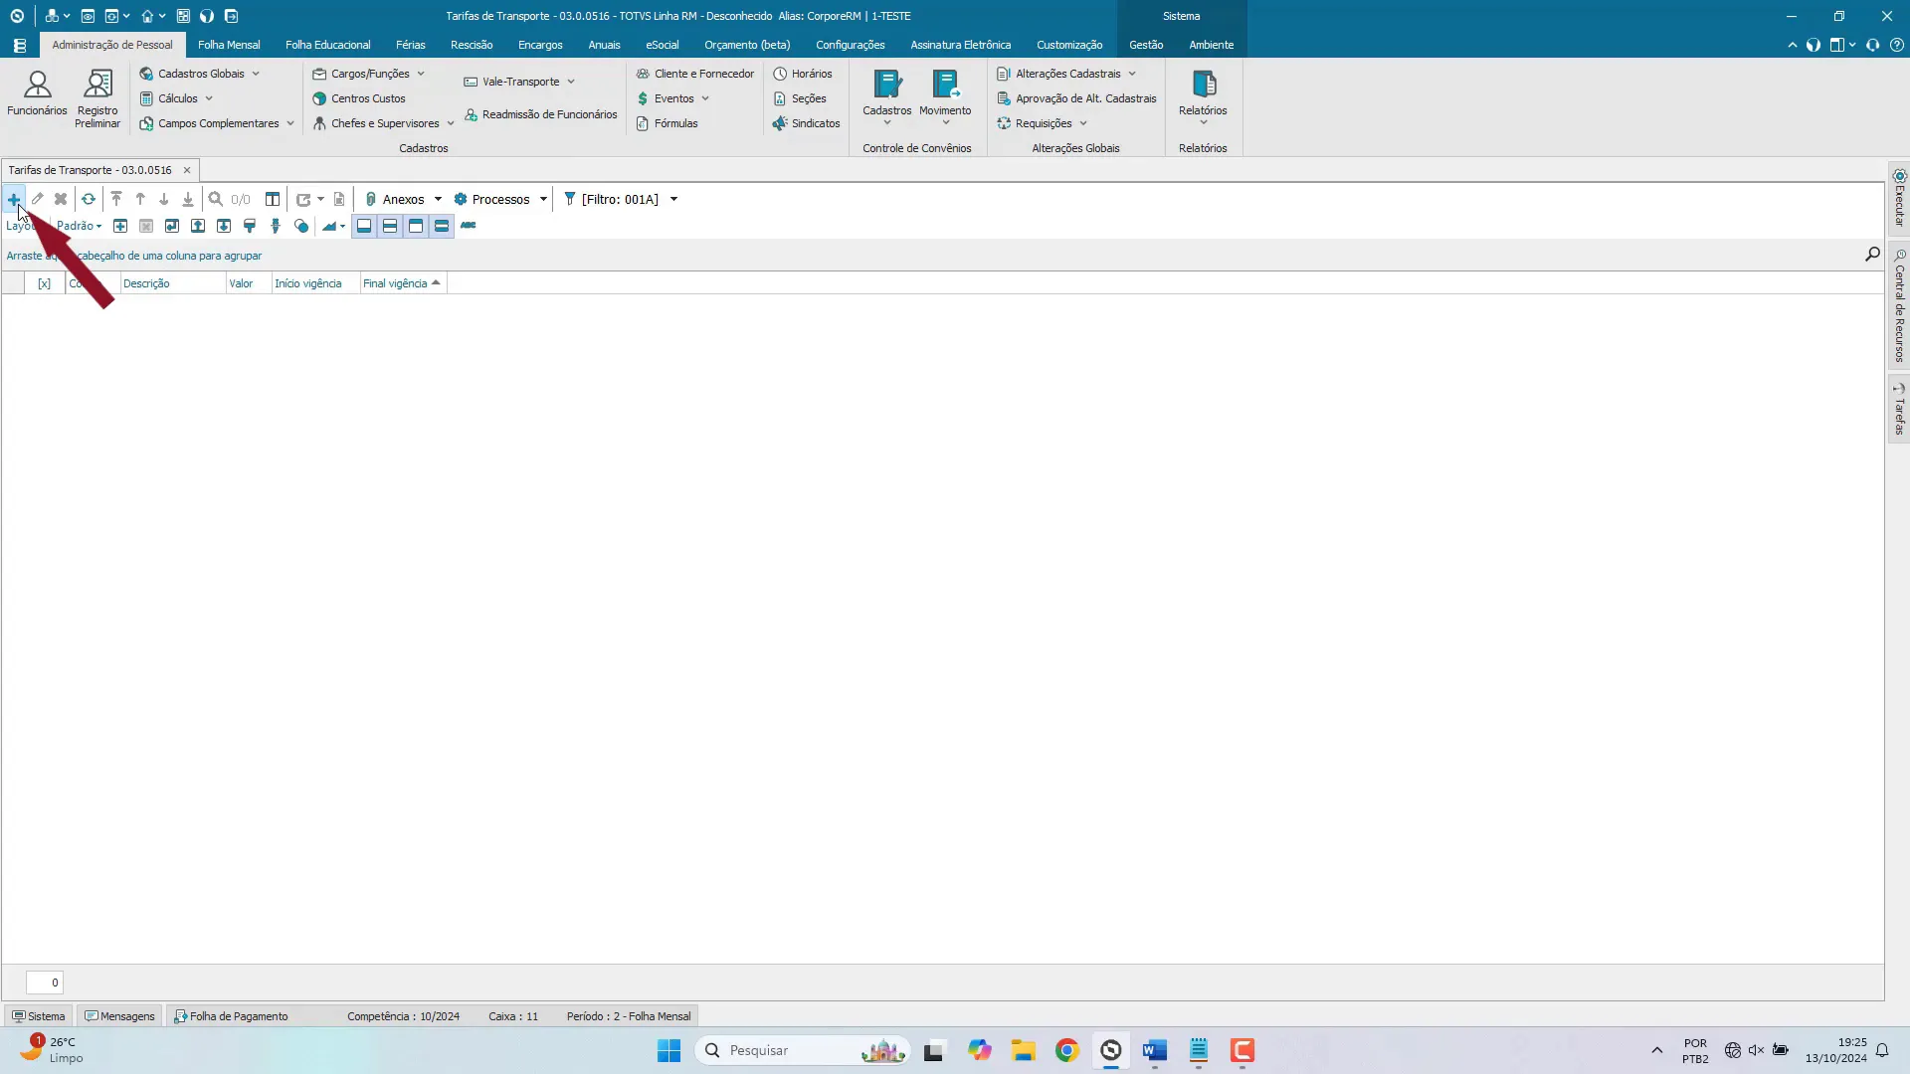Open the Relatórios ribbon button
Screen dimensions: 1910x1074
[x=1203, y=96]
